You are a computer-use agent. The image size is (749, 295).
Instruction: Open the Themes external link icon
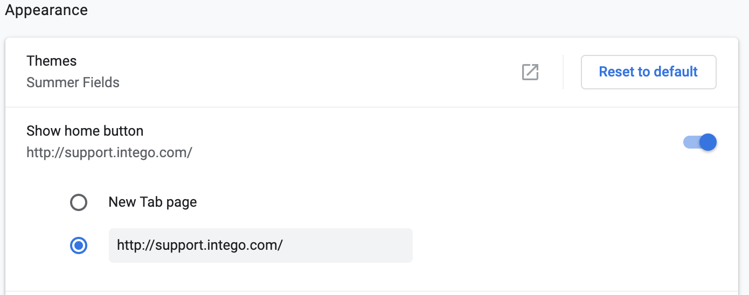pos(530,72)
